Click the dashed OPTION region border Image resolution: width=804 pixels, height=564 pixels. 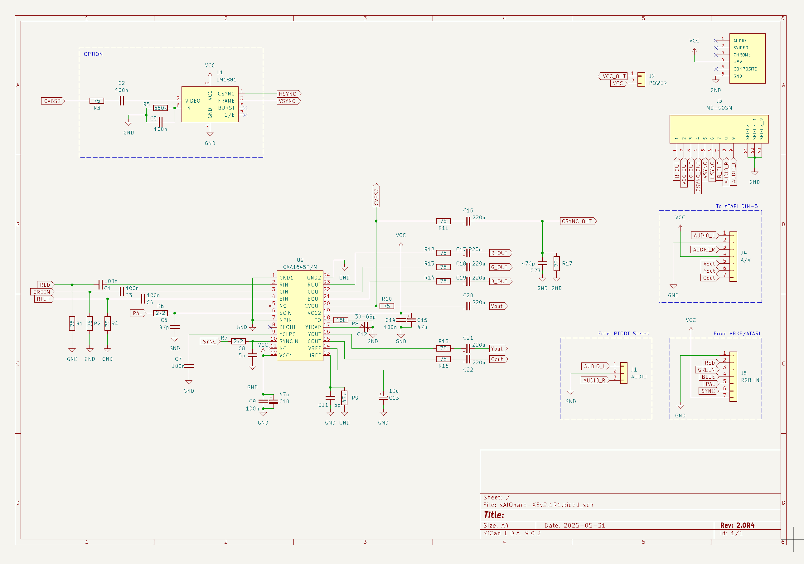[171, 48]
